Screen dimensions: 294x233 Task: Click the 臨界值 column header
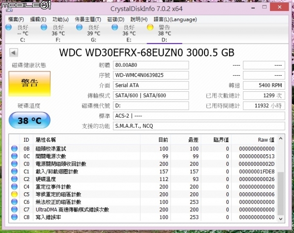click(216, 140)
